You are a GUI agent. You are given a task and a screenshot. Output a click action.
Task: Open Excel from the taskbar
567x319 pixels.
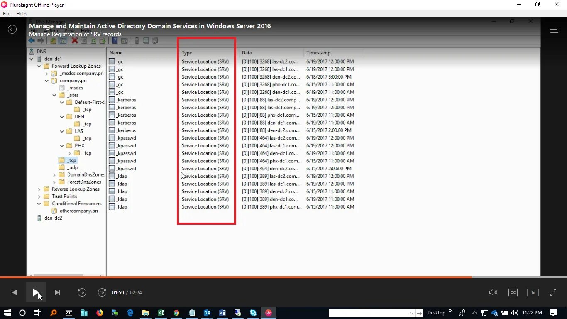pos(161,313)
